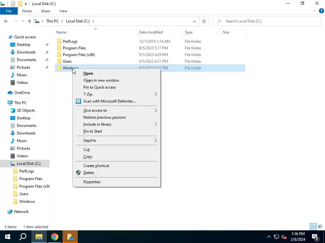325x243 pixels.
Task: Choose Restore previous versions
Action: (x=116, y=117)
